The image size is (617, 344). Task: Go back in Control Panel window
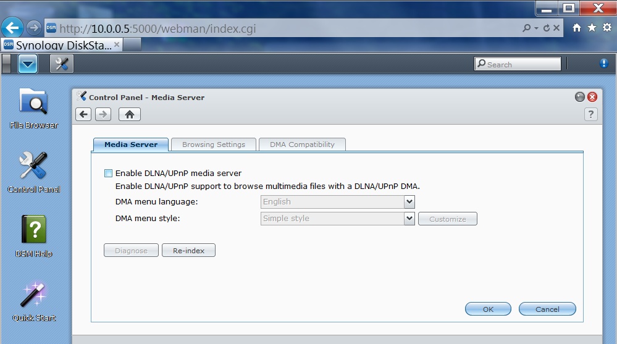(x=83, y=114)
